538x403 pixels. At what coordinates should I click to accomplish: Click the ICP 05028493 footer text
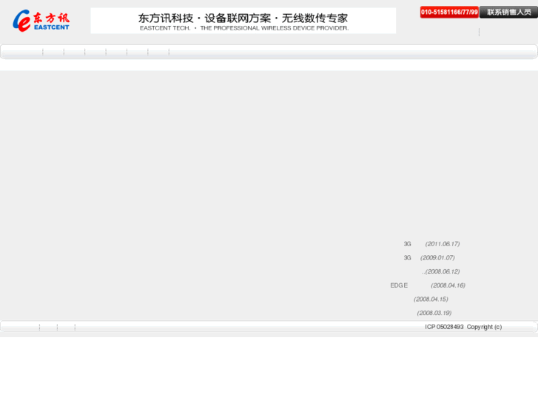444,327
